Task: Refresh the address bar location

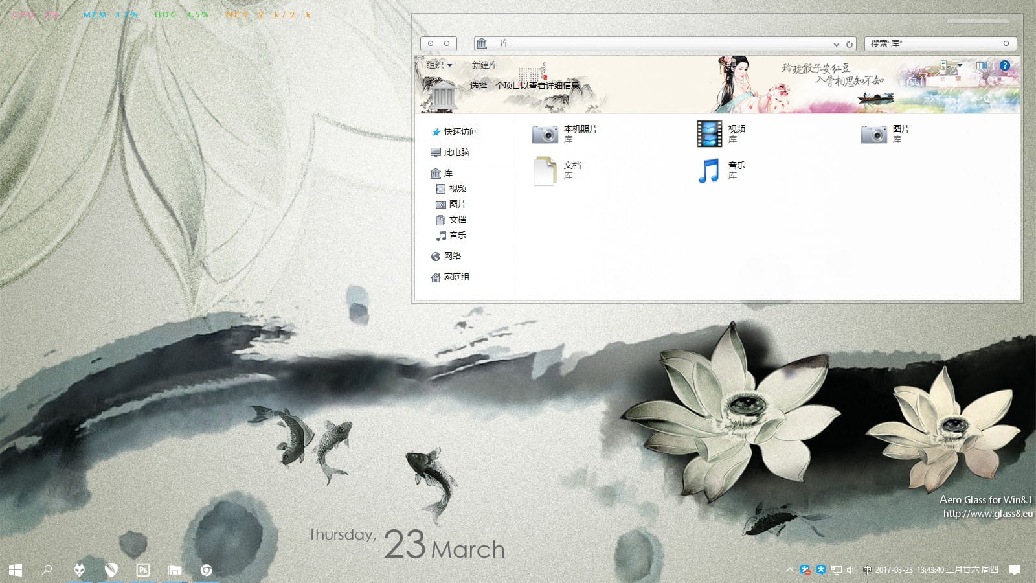Action: (x=849, y=44)
